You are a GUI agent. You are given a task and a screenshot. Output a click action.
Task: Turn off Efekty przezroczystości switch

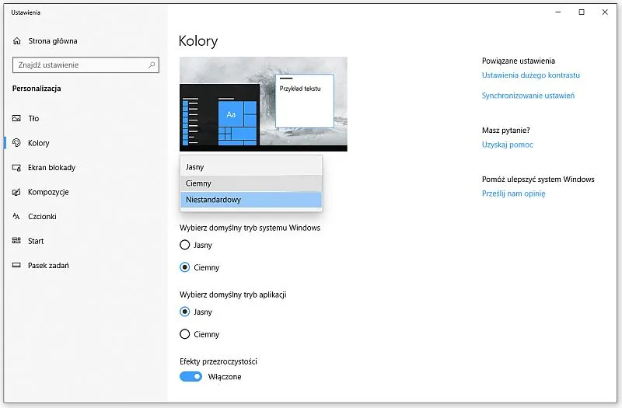coord(190,377)
